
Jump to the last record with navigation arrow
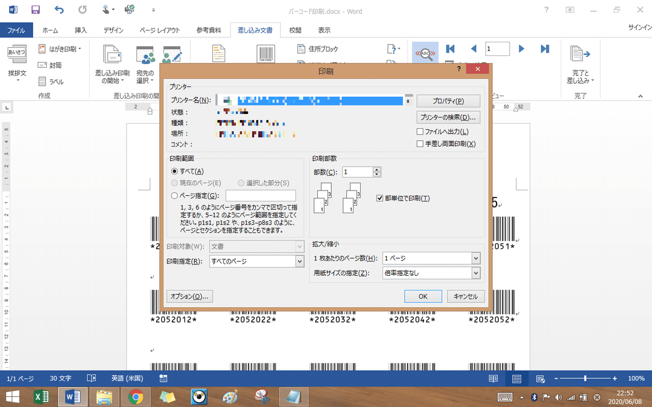click(544, 48)
